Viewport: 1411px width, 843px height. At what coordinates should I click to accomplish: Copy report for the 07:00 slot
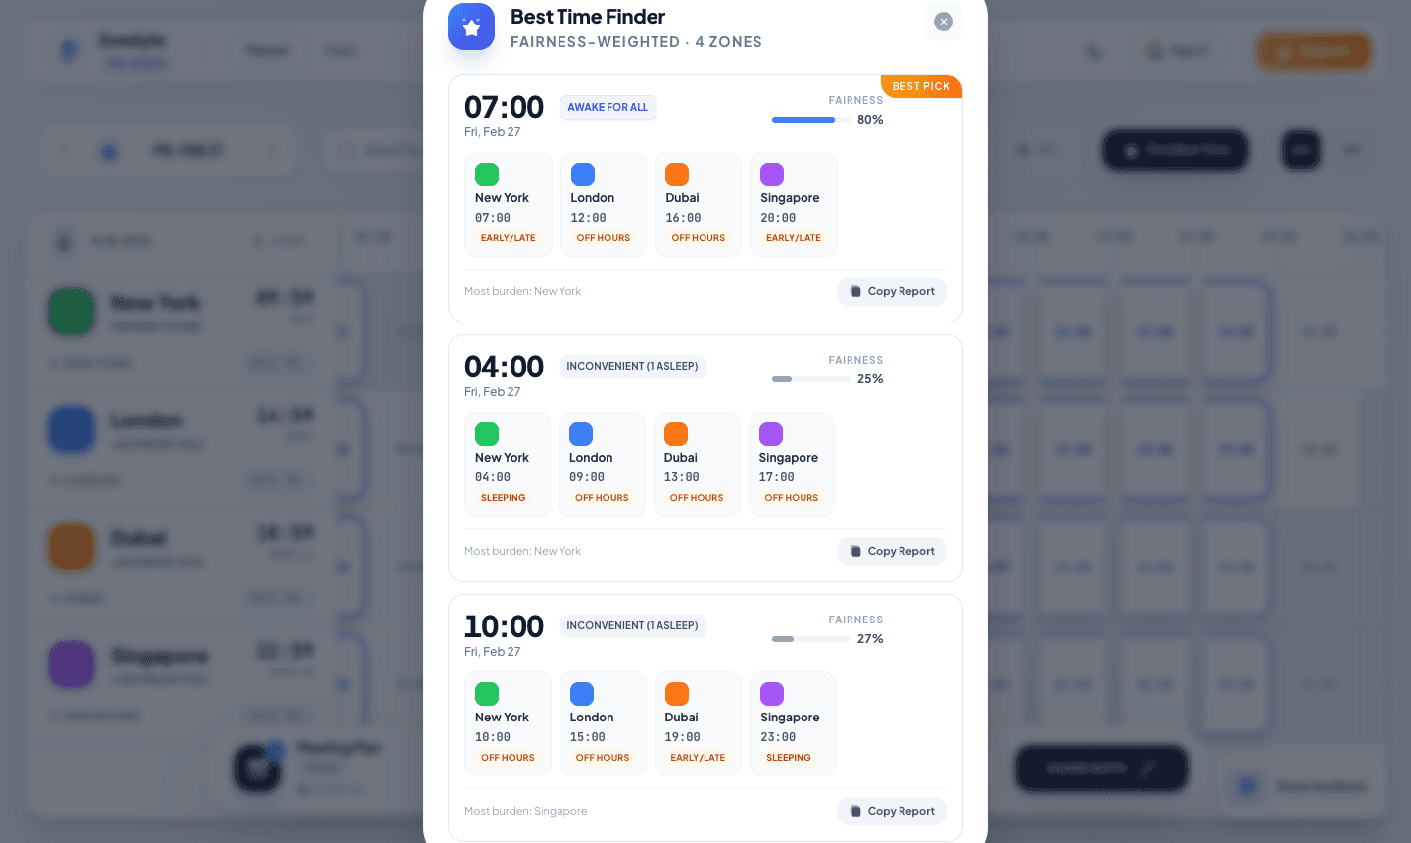click(x=892, y=291)
